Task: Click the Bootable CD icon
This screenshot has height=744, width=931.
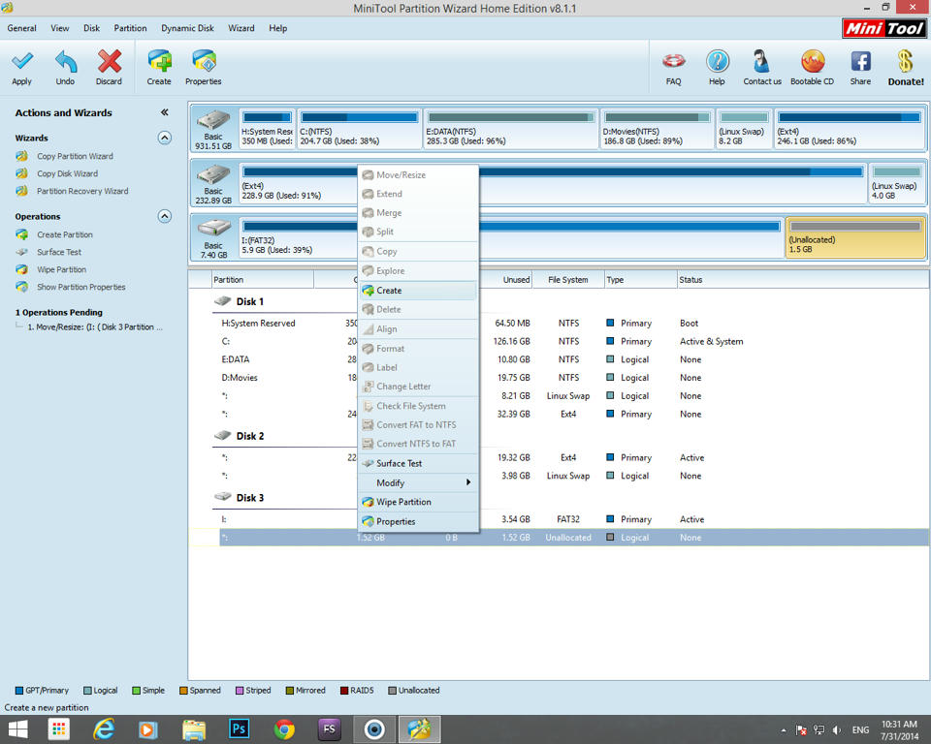Action: tap(812, 64)
